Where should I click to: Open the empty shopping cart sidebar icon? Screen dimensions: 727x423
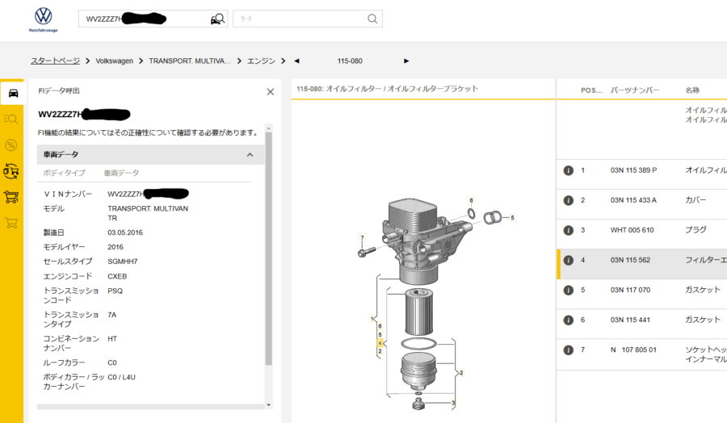pyautogui.click(x=11, y=223)
